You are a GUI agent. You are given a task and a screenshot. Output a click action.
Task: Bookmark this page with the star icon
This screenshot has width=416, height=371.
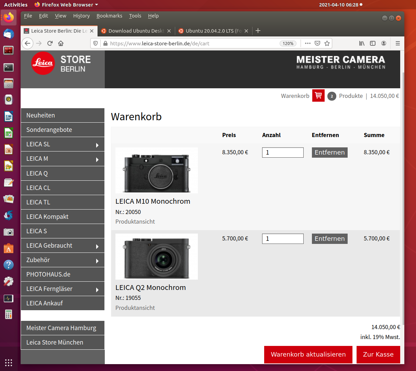click(327, 43)
